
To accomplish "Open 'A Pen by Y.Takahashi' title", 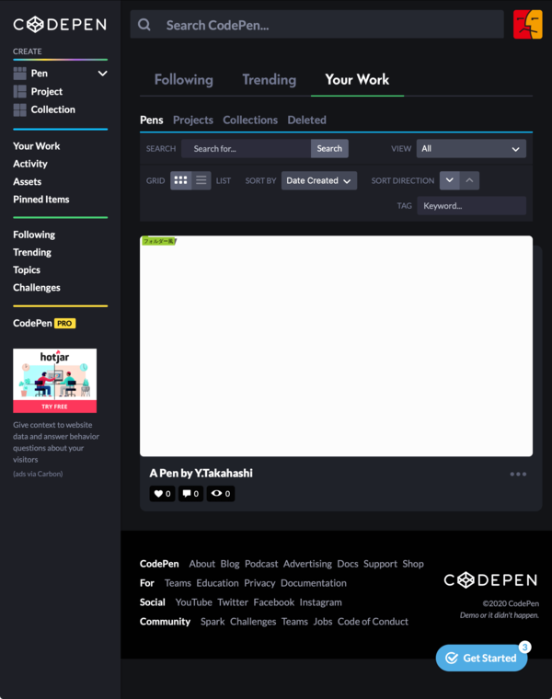I will (x=201, y=473).
